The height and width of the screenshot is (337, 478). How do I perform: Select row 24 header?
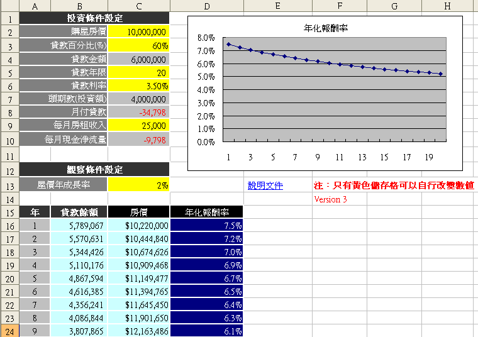click(x=9, y=331)
